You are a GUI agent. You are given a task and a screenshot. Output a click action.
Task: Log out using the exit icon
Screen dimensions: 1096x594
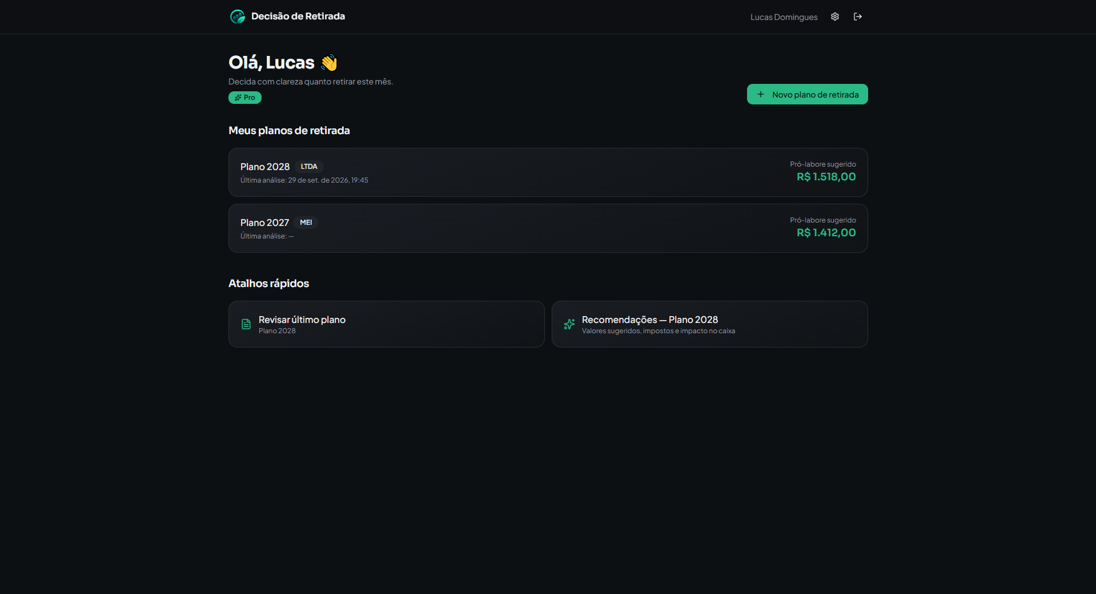[858, 17]
